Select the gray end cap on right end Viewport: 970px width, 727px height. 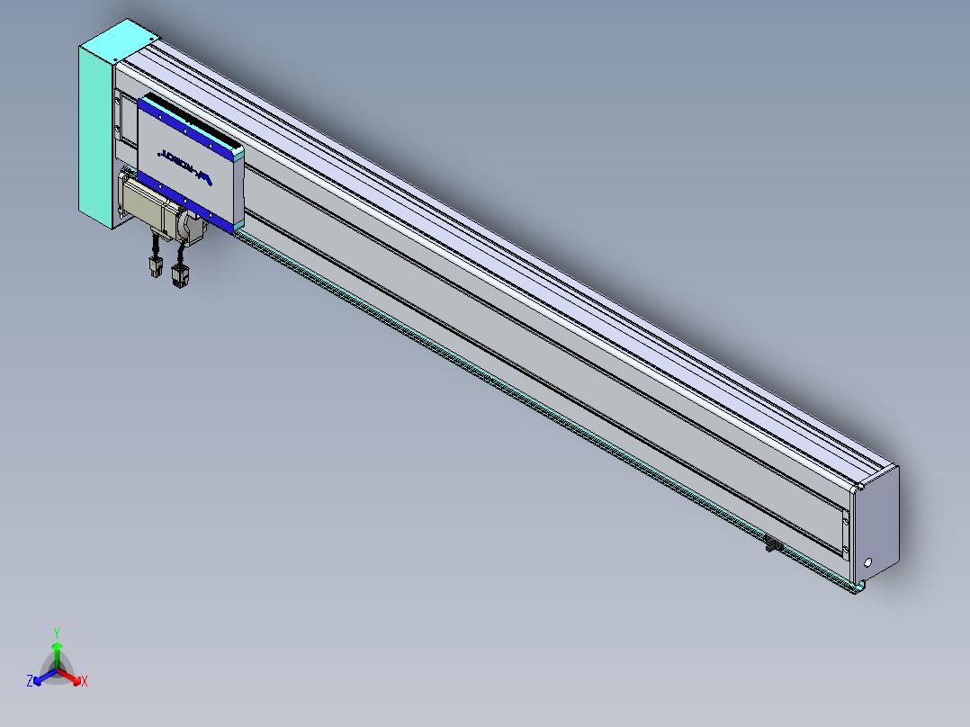tap(876, 524)
